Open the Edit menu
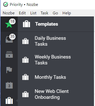The image size is (95, 106). coord(22,13)
